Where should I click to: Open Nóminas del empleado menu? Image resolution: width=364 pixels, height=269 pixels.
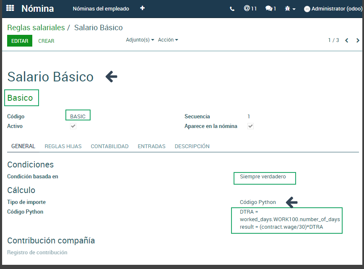101,8
